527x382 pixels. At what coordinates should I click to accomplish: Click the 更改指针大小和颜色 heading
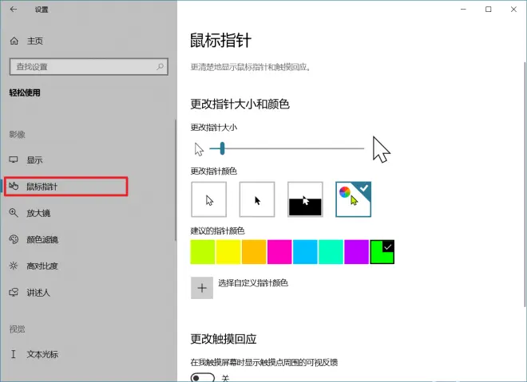[x=240, y=104]
